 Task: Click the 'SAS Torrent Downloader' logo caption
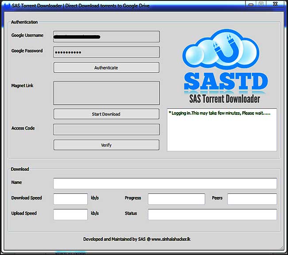[225, 99]
